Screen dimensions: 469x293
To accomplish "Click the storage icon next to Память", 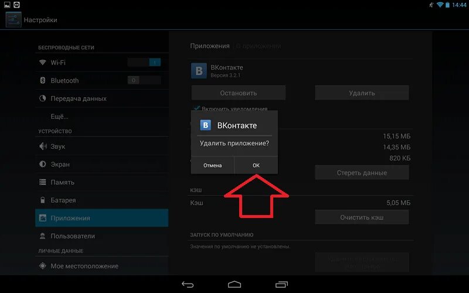I will [x=42, y=182].
